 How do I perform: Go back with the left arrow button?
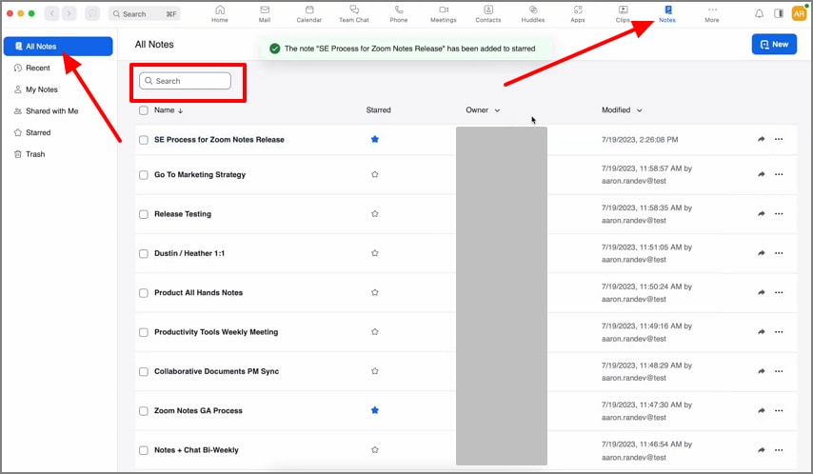(51, 13)
